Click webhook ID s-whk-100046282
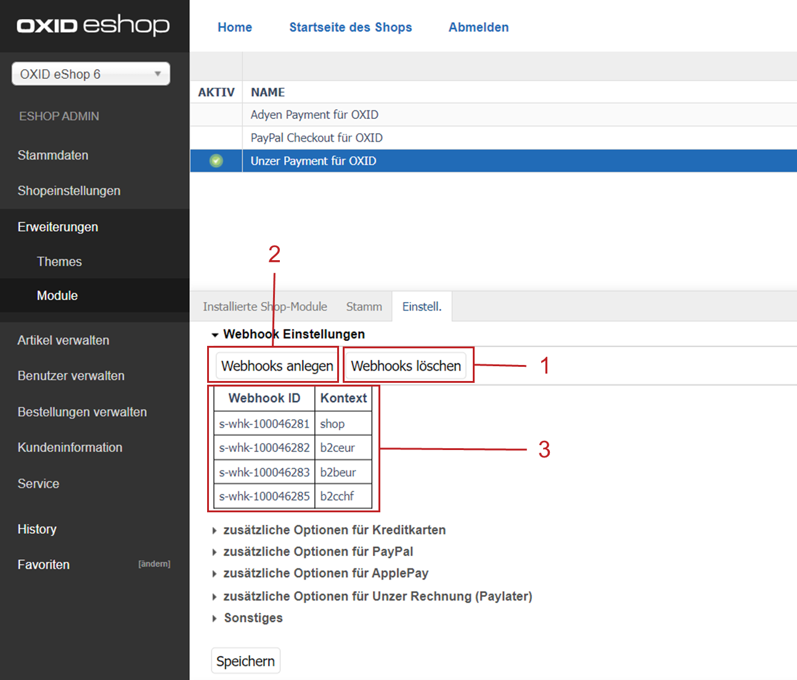797x680 pixels. tap(264, 448)
